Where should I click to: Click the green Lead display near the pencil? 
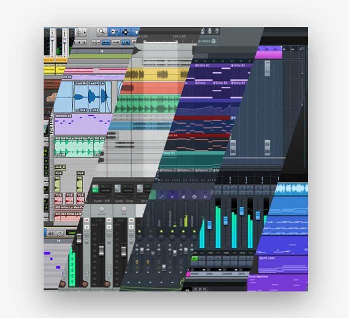click(72, 233)
